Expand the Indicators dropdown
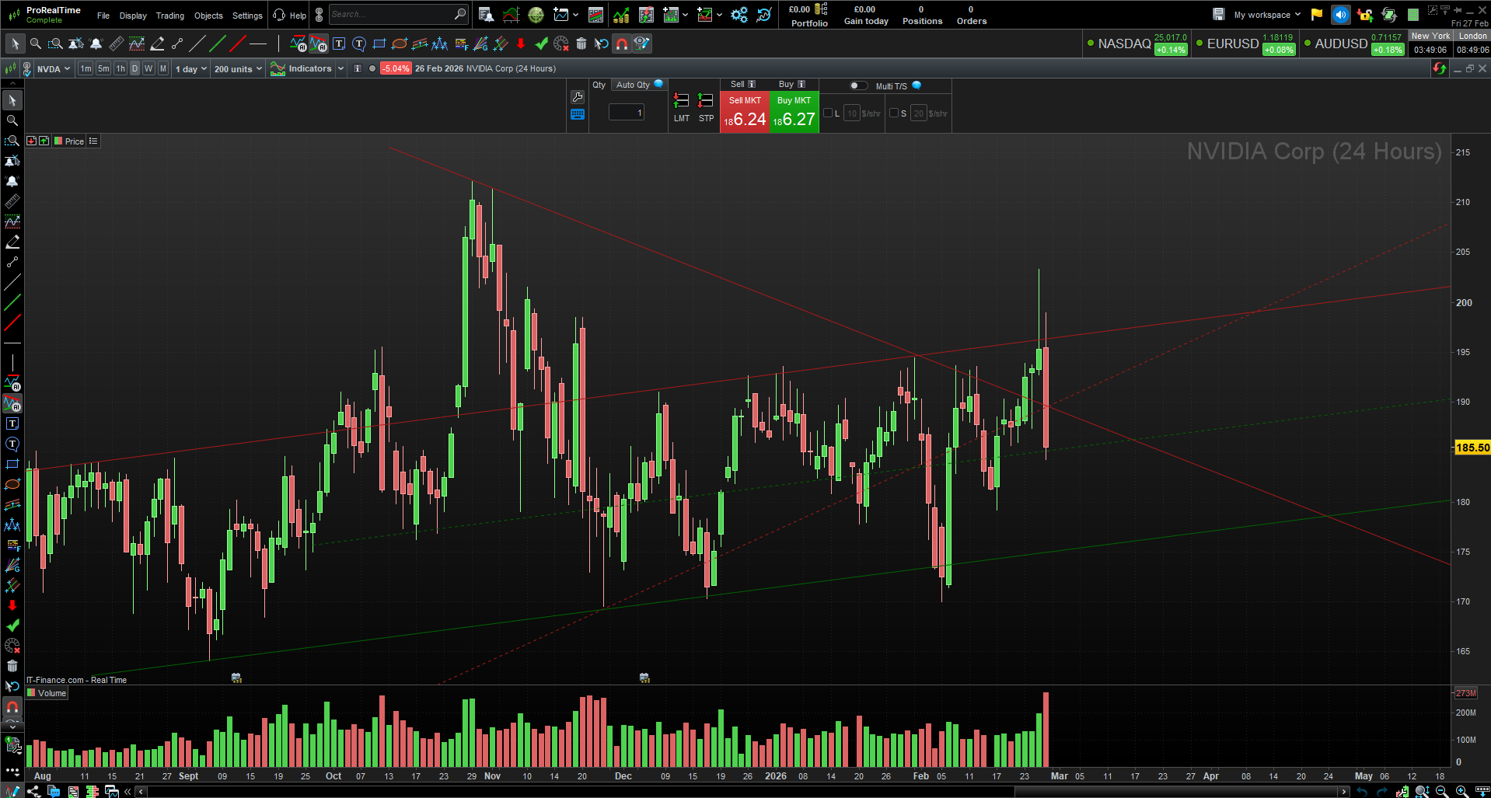1491x798 pixels. [x=340, y=68]
